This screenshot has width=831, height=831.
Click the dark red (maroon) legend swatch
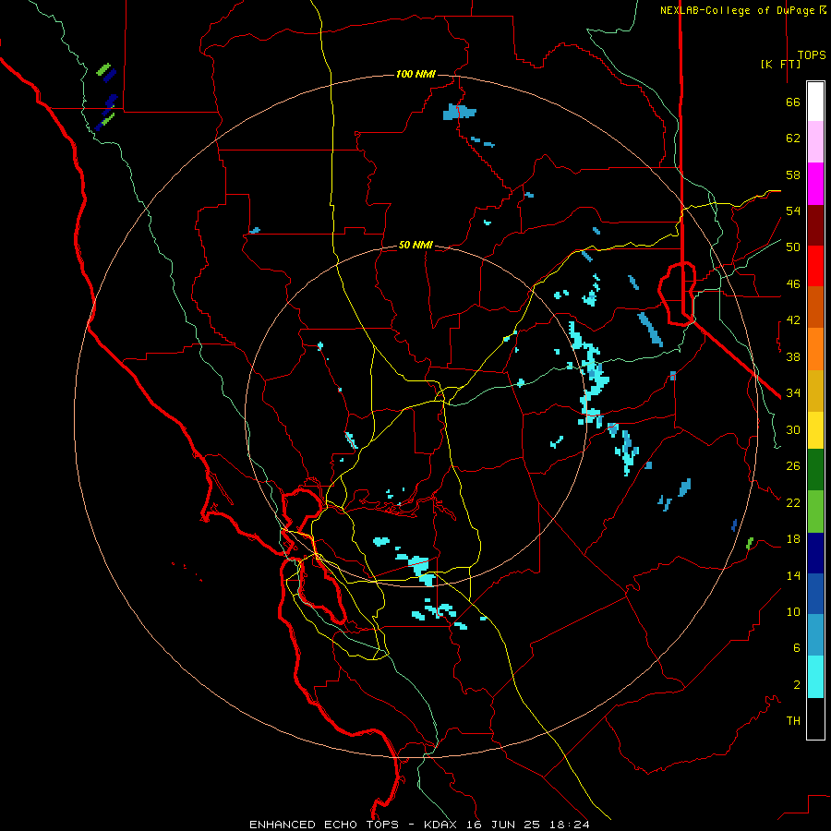tap(815, 225)
